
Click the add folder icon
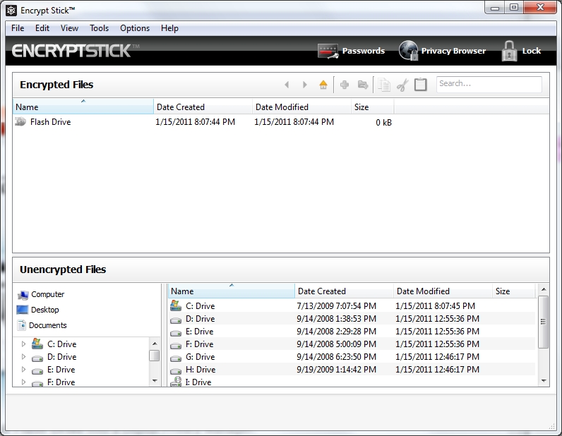point(363,85)
